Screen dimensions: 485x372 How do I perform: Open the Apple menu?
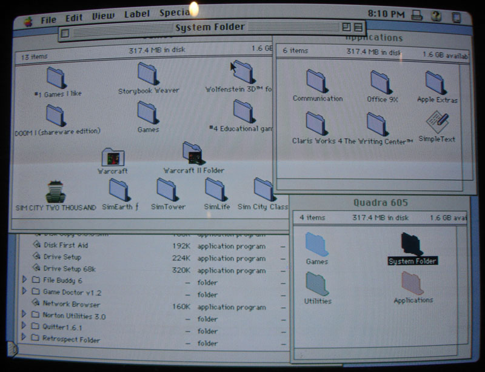point(28,22)
